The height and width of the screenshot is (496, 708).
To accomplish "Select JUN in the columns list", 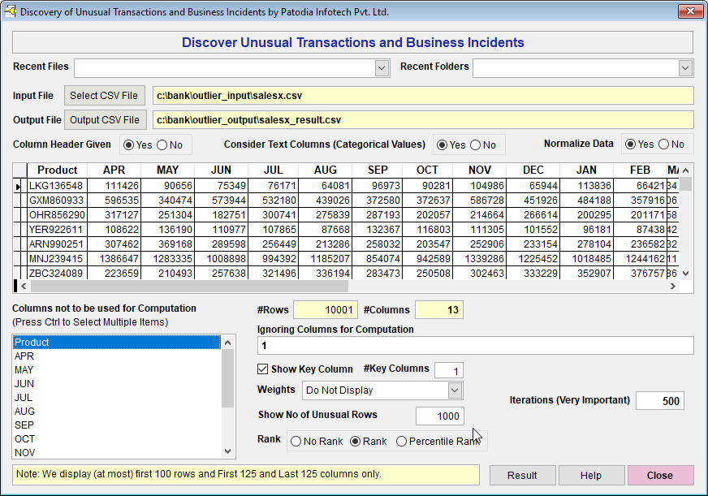I will tap(26, 384).
